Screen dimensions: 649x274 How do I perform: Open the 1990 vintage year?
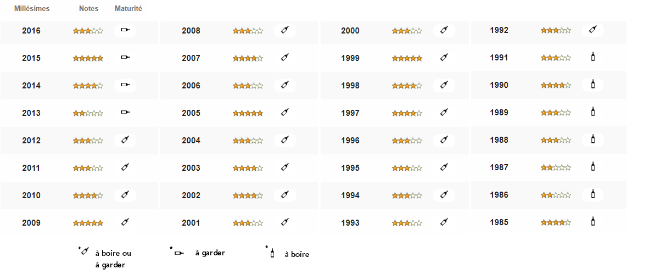pyautogui.click(x=499, y=85)
